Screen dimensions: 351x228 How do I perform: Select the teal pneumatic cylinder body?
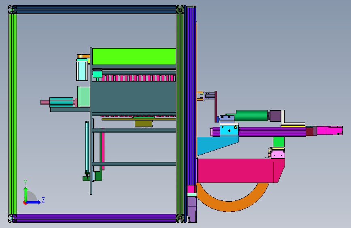click(x=62, y=102)
